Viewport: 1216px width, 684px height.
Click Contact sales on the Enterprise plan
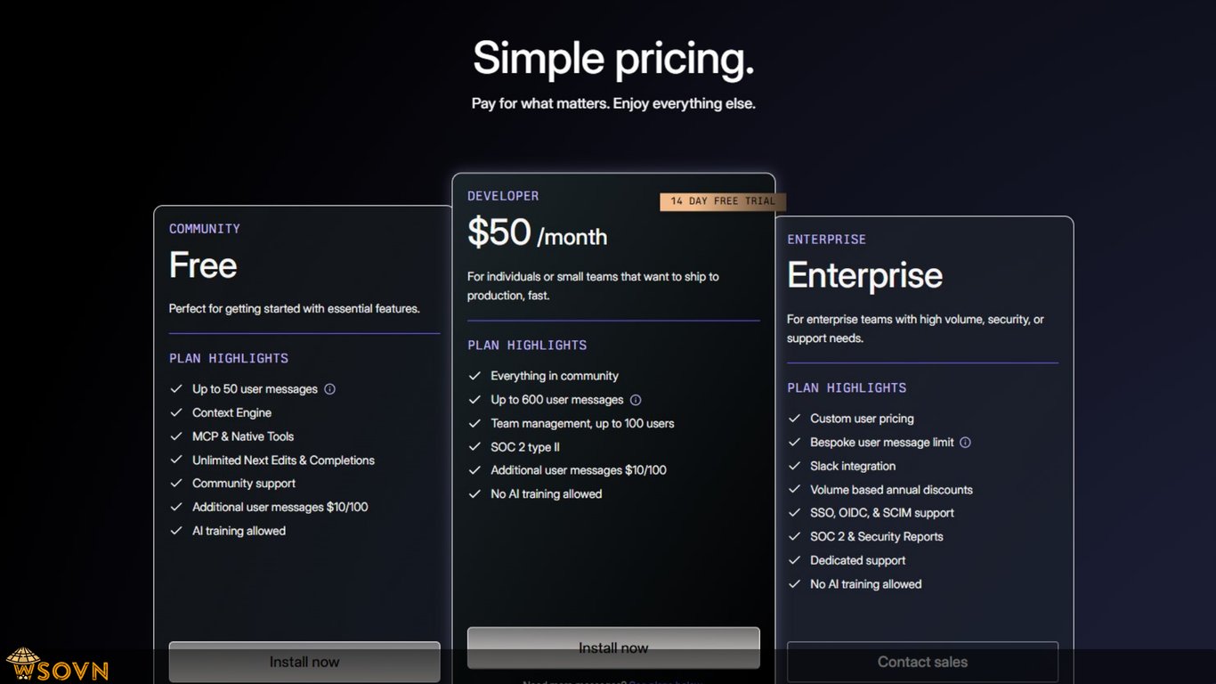(x=922, y=662)
